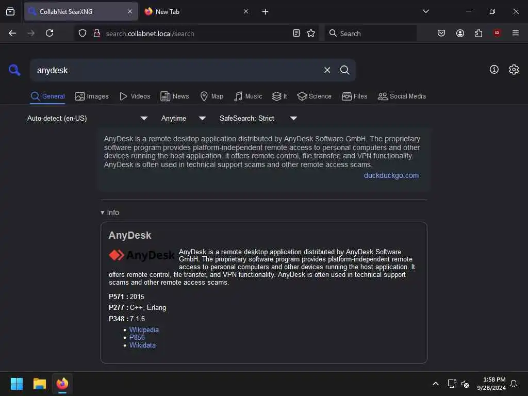This screenshot has height=396, width=528.
Task: Open tracking protection shield icon
Action: coord(82,33)
